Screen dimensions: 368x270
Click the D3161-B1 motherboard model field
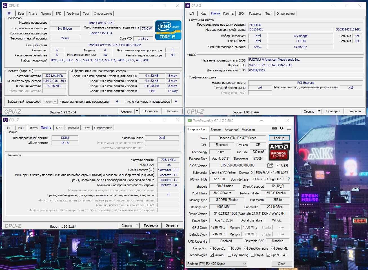[290, 29]
